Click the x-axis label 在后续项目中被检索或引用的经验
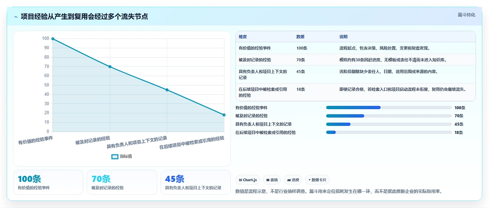489x208 pixels. (192, 143)
